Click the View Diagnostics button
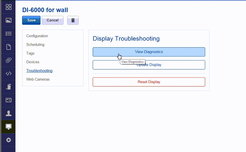 pos(149,52)
